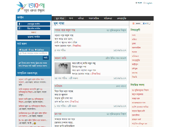169x127 pixels.
Task: Open the গল্প navigation tab
Action: coord(71,18)
